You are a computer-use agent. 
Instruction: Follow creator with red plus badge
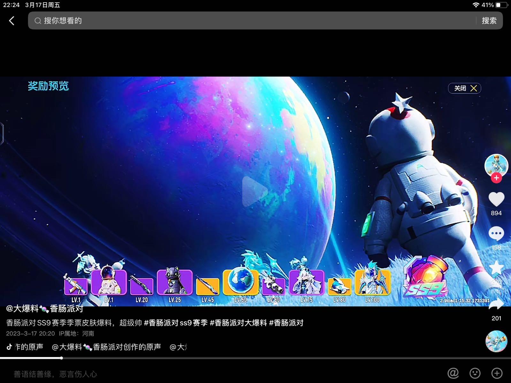[x=496, y=178]
